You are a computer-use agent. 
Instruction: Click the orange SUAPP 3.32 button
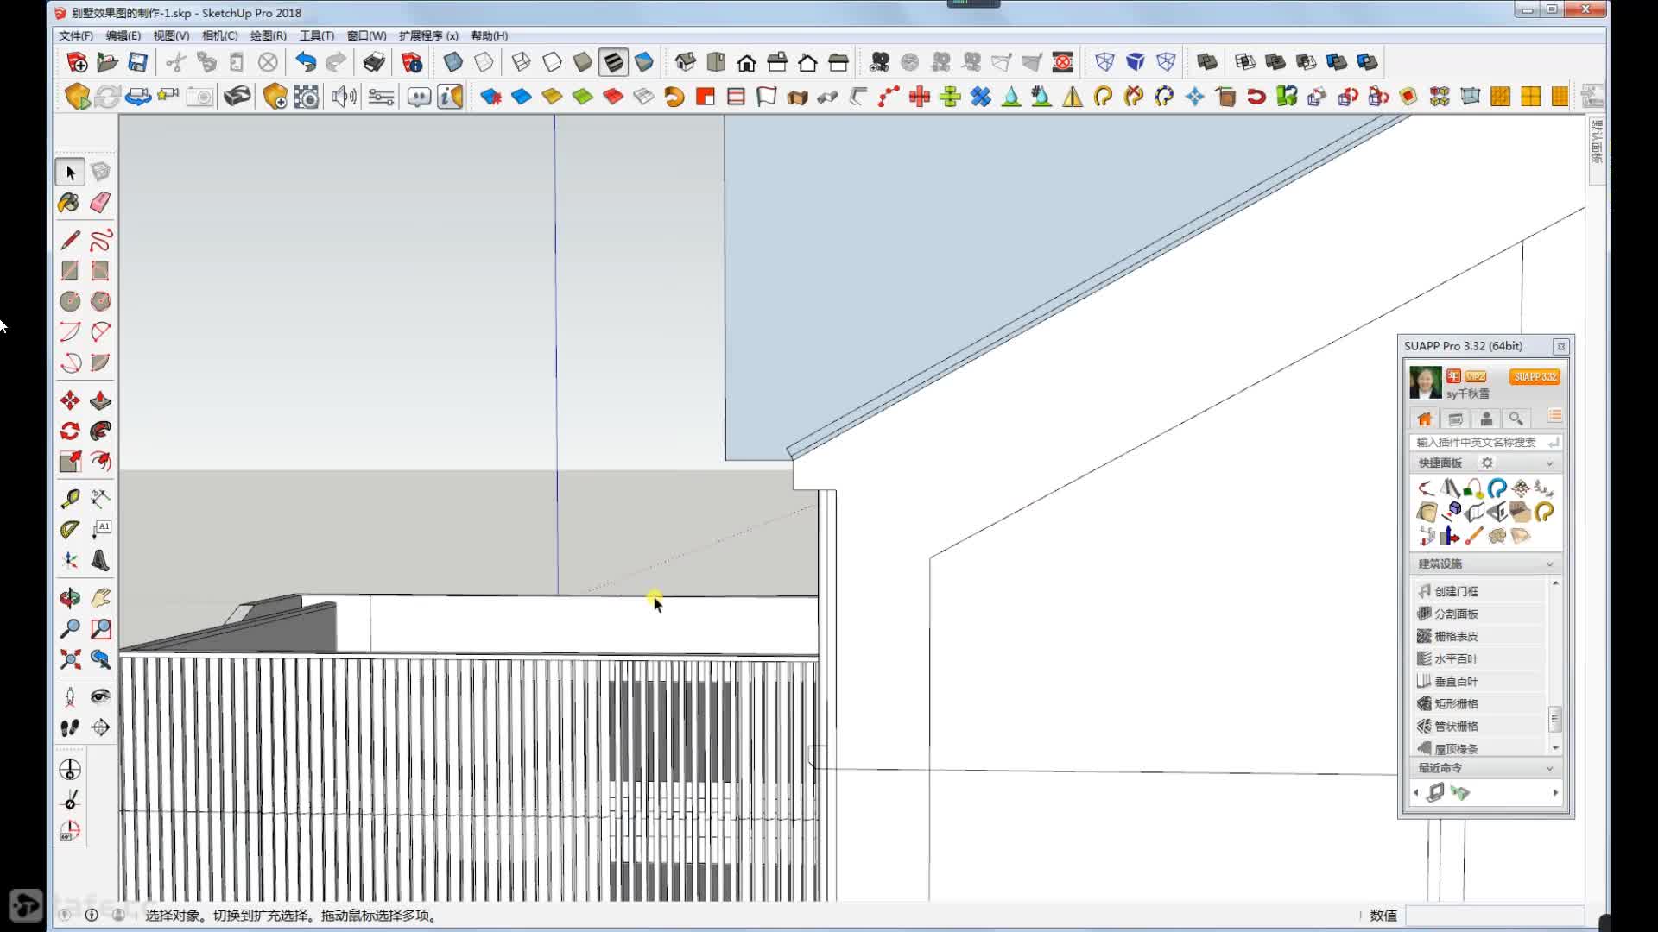point(1535,376)
